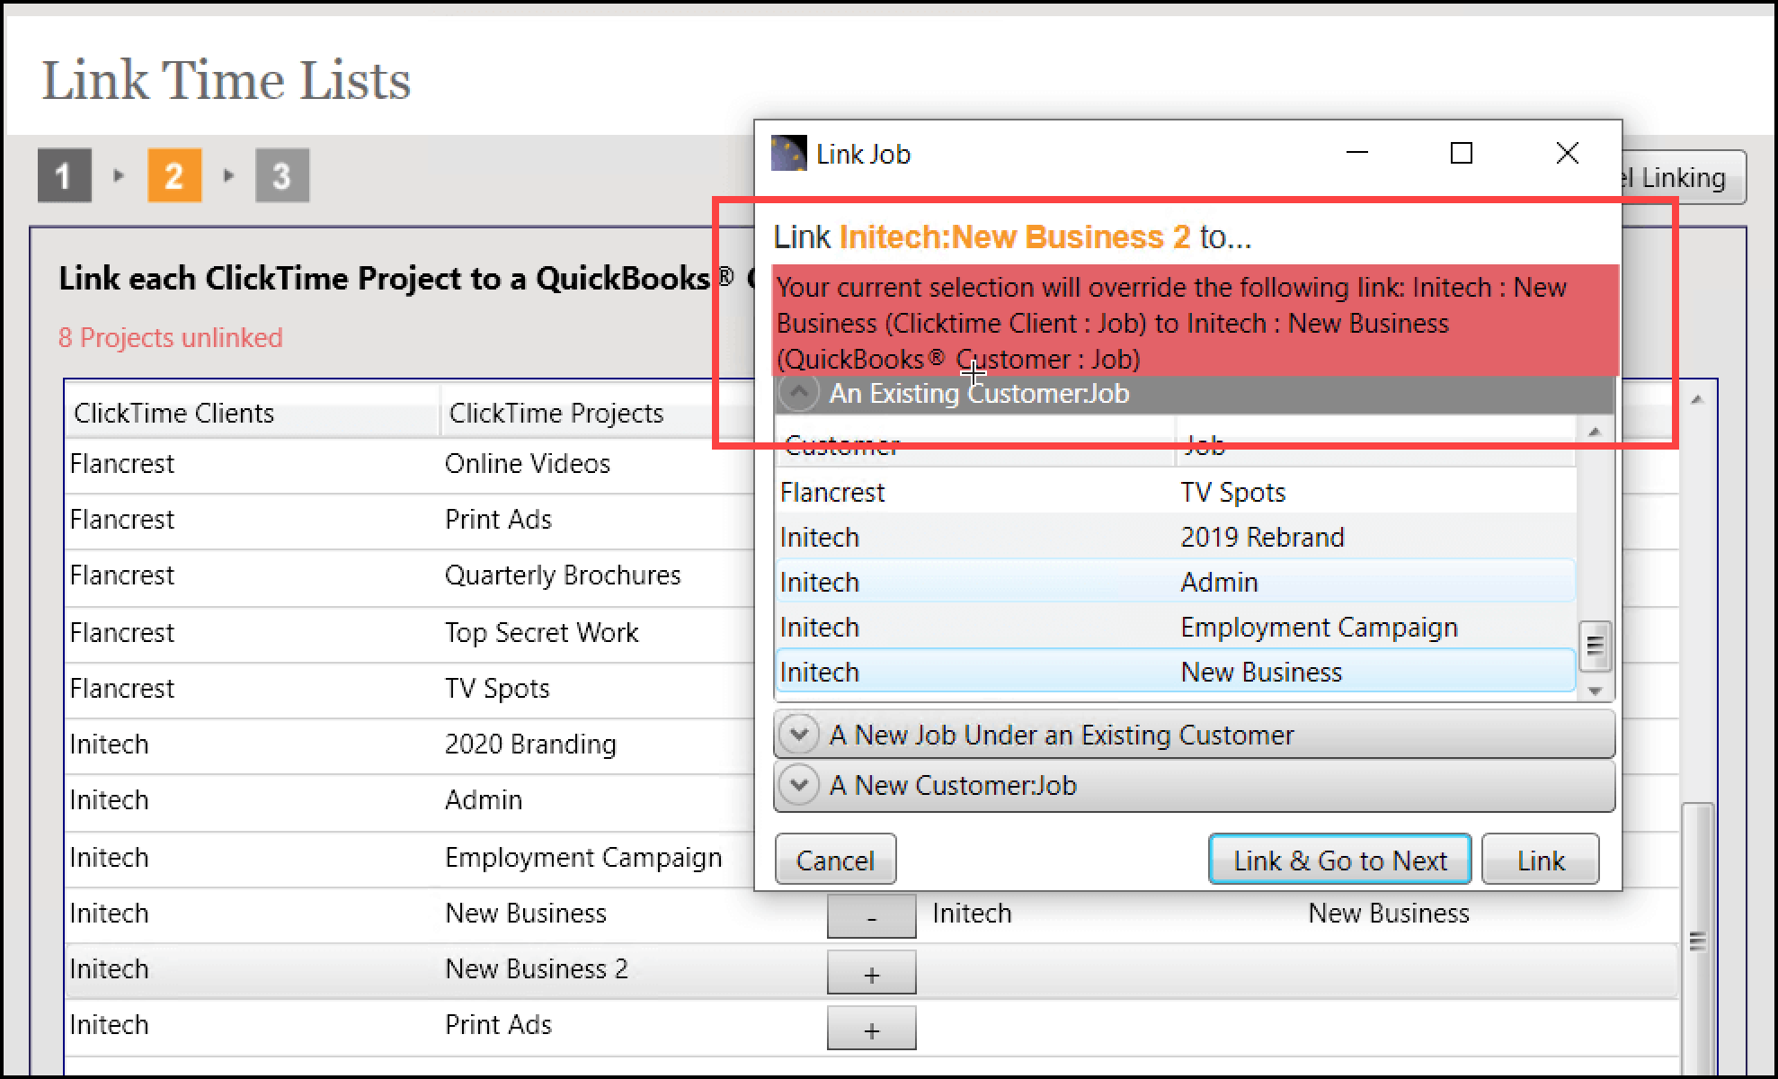The height and width of the screenshot is (1079, 1778).
Task: Click the ClickTime Projects column header
Action: (597, 414)
